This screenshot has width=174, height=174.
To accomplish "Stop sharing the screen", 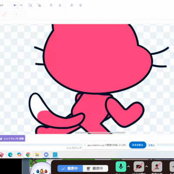I will tap(137, 145).
